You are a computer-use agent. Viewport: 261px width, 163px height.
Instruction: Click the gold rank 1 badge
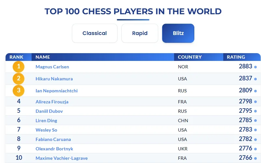(19, 67)
